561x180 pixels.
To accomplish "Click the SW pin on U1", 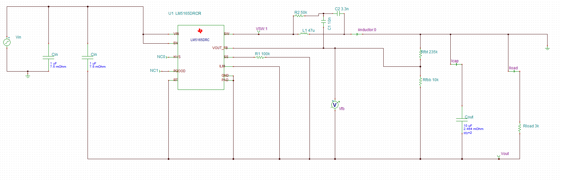I will pyautogui.click(x=227, y=34).
